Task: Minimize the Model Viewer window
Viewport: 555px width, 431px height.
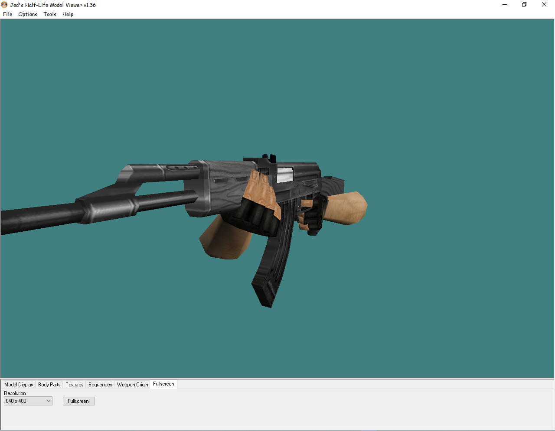Action: point(505,5)
